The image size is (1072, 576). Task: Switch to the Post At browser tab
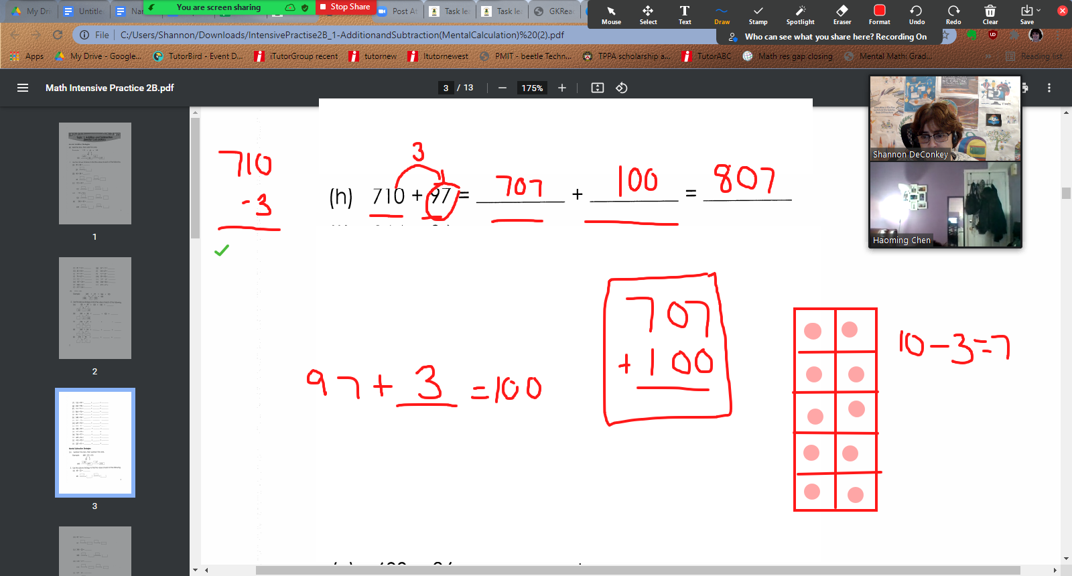click(x=398, y=11)
